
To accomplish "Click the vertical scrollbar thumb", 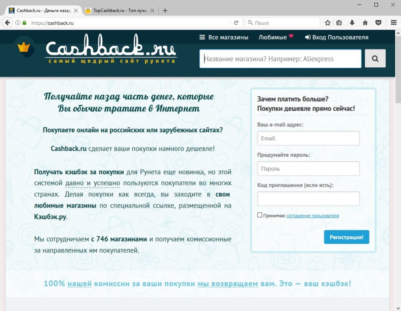I will click(x=398, y=70).
